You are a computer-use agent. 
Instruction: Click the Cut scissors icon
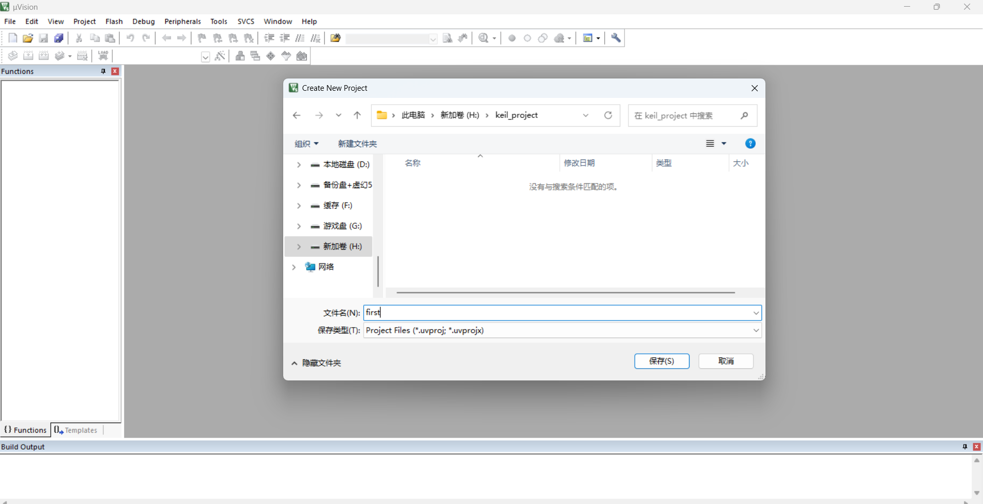(79, 38)
